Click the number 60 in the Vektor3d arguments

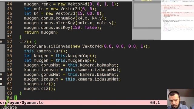(89, 13)
